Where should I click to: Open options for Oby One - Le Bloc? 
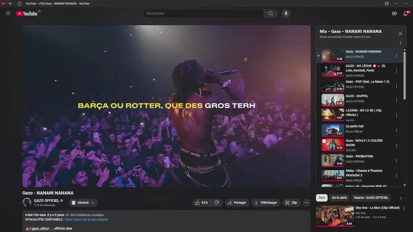(x=404, y=208)
